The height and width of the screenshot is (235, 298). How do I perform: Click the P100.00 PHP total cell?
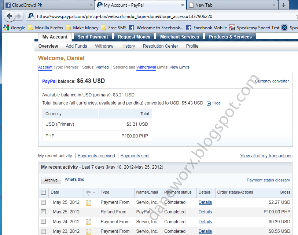(x=135, y=136)
